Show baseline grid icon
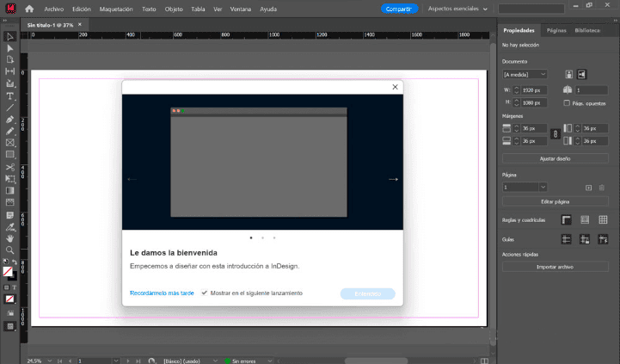This screenshot has height=364, width=620. tap(585, 220)
